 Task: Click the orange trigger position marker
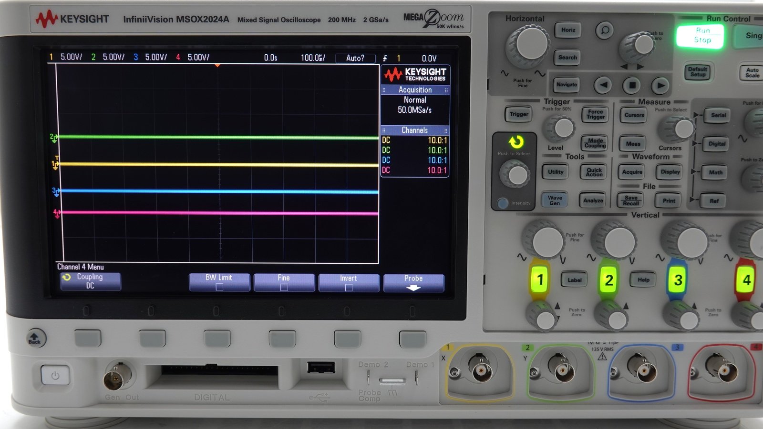point(217,65)
